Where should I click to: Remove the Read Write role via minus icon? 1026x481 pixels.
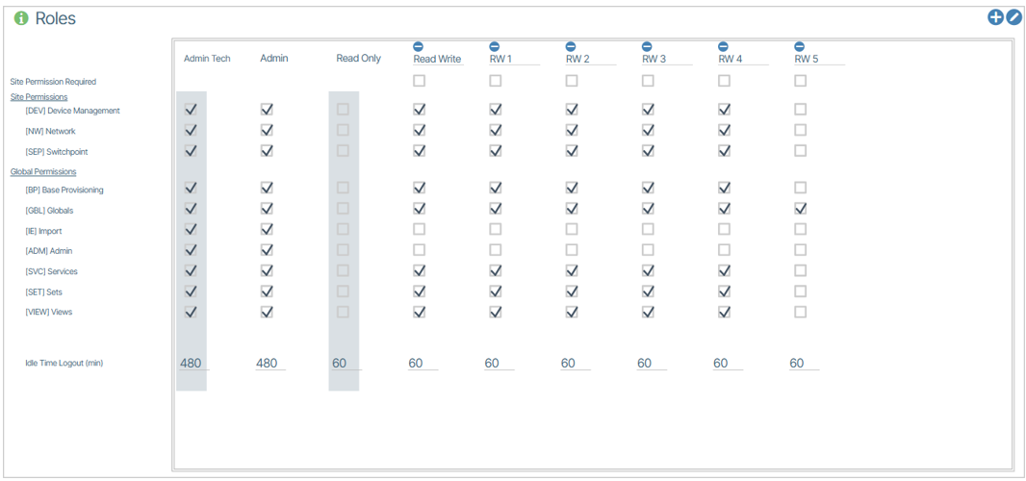419,46
